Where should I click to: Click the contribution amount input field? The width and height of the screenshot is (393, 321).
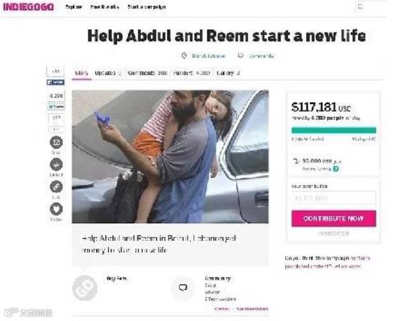(334, 198)
